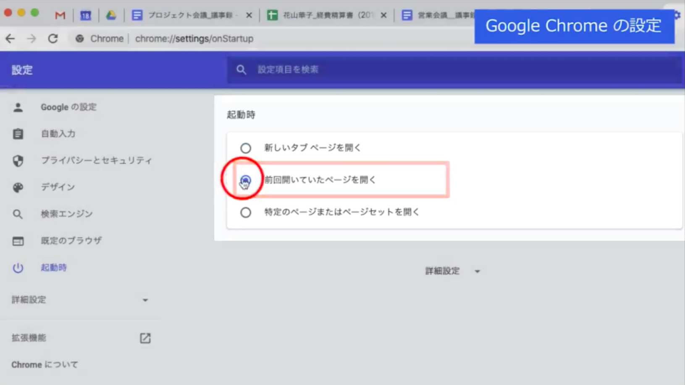685x385 pixels.
Task: Click the 設定 title in the blue header
Action: point(22,70)
